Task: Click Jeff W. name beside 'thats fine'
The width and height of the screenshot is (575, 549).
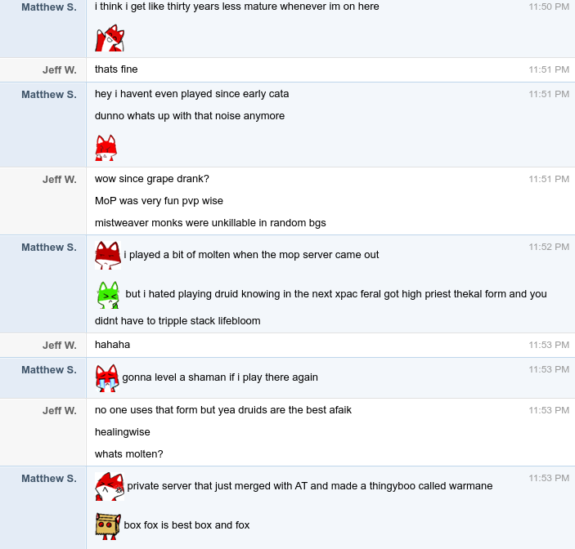Action: click(60, 69)
